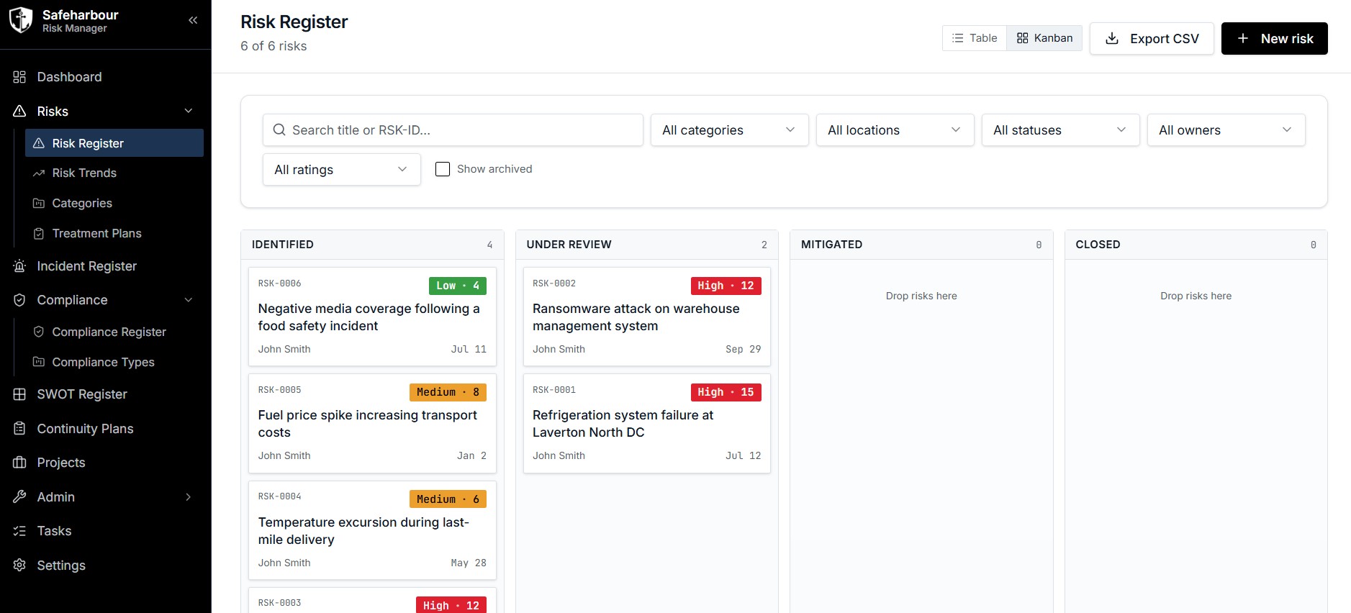The image size is (1351, 613).
Task: Click the RSK-0003 ID label
Action: (x=280, y=603)
